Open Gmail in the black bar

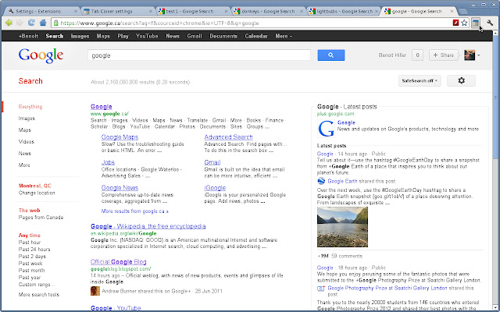coord(195,36)
